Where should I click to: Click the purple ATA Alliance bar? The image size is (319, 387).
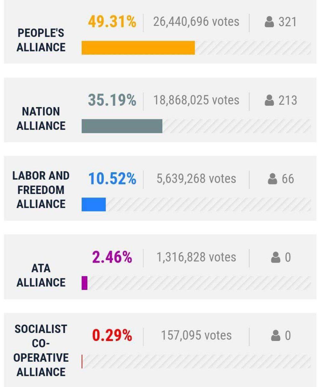click(85, 283)
